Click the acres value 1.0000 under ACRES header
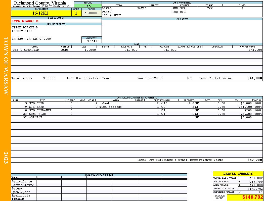Screen dimensions: 264x201 [x=92, y=13]
